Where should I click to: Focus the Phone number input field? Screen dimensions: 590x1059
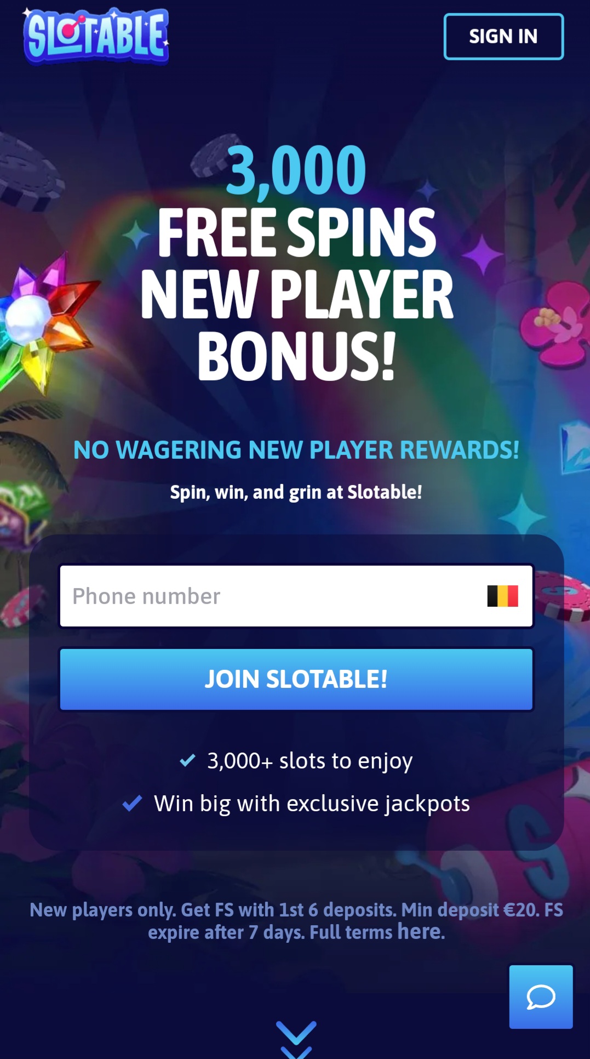click(296, 596)
